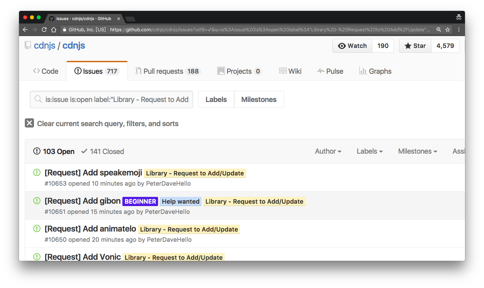Viewport: 484px width, 288px height.
Task: Star the cdnjs repository
Action: pos(415,46)
